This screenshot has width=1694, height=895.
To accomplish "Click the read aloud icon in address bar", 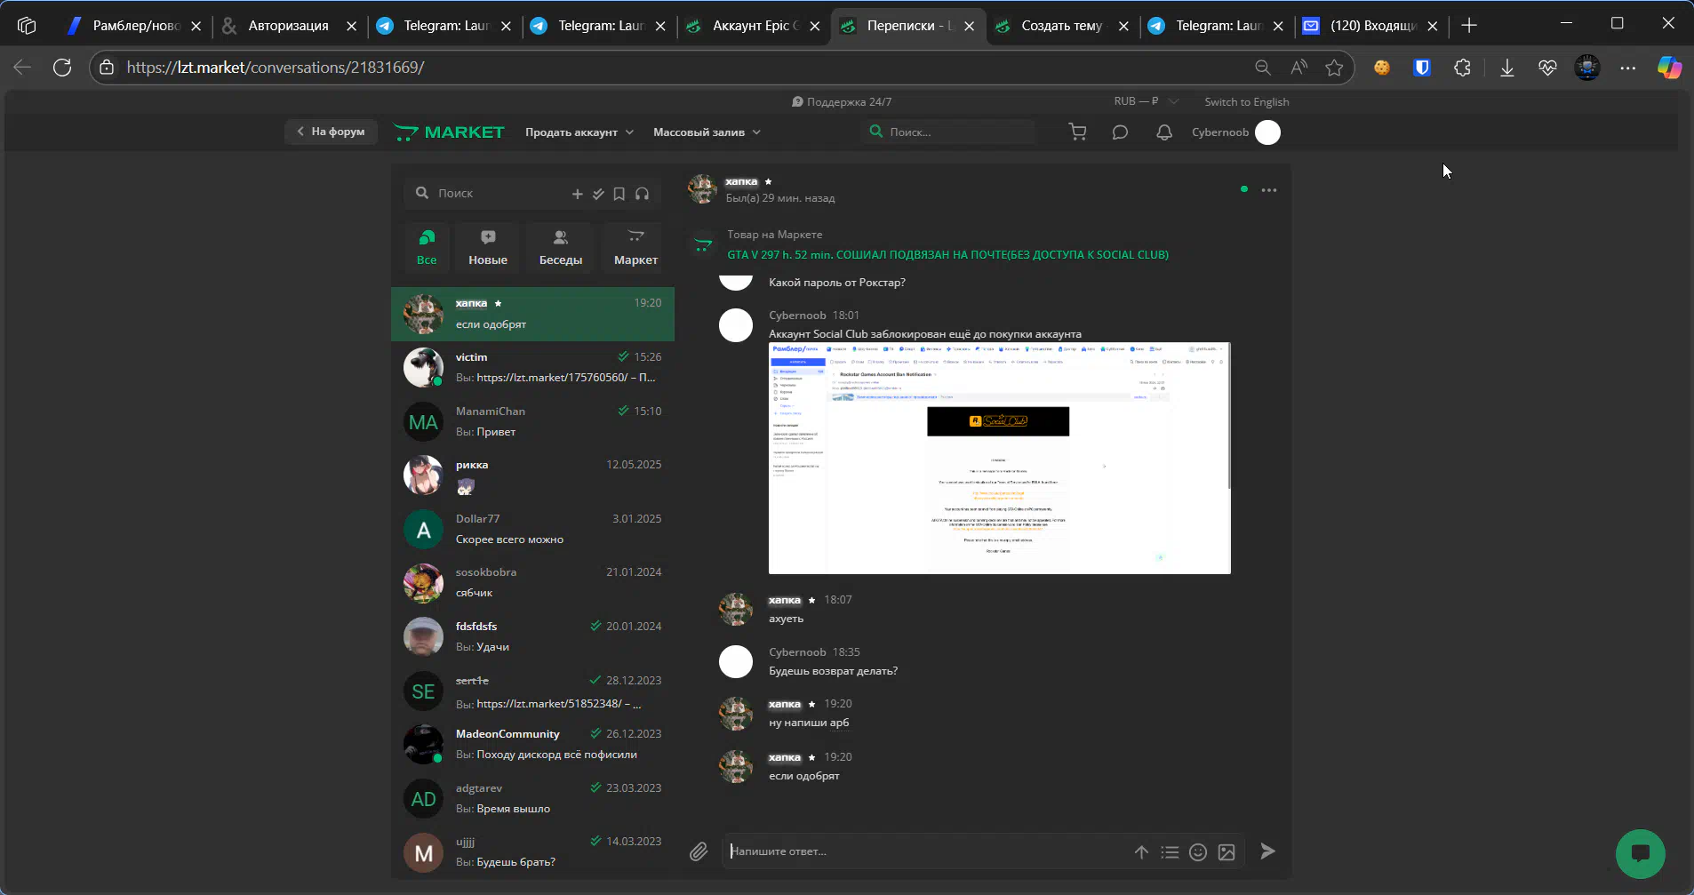I will pyautogui.click(x=1298, y=68).
